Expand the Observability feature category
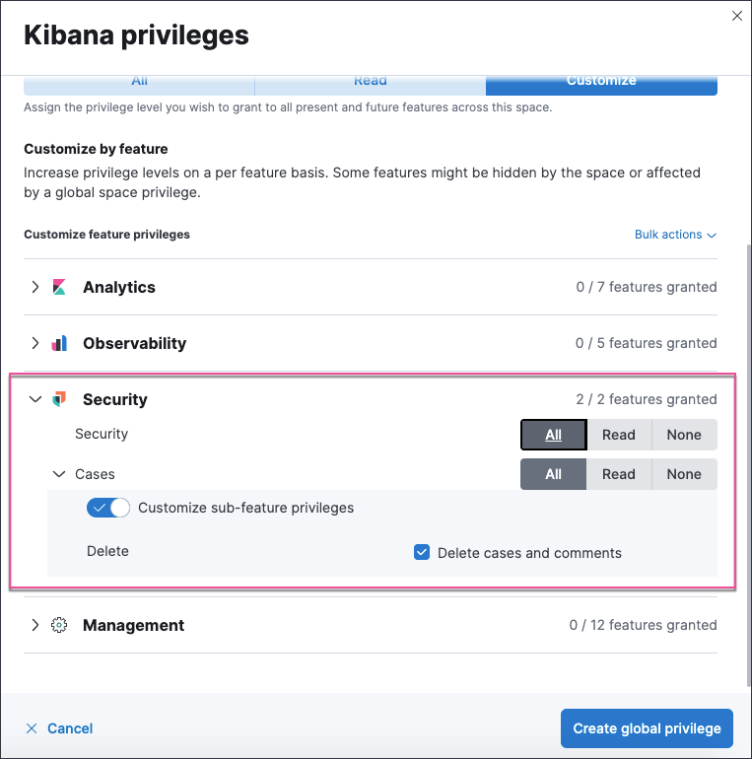This screenshot has width=752, height=759. tap(35, 344)
